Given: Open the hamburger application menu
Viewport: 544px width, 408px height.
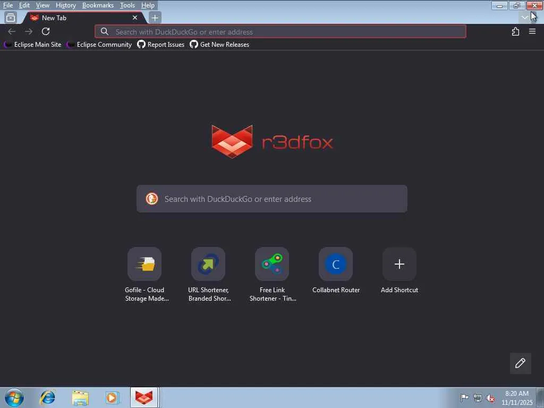Looking at the screenshot, I should [532, 31].
